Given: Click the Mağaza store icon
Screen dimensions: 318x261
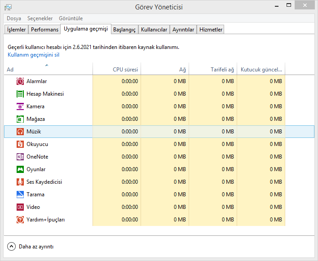Looking at the screenshot, I should (20, 119).
